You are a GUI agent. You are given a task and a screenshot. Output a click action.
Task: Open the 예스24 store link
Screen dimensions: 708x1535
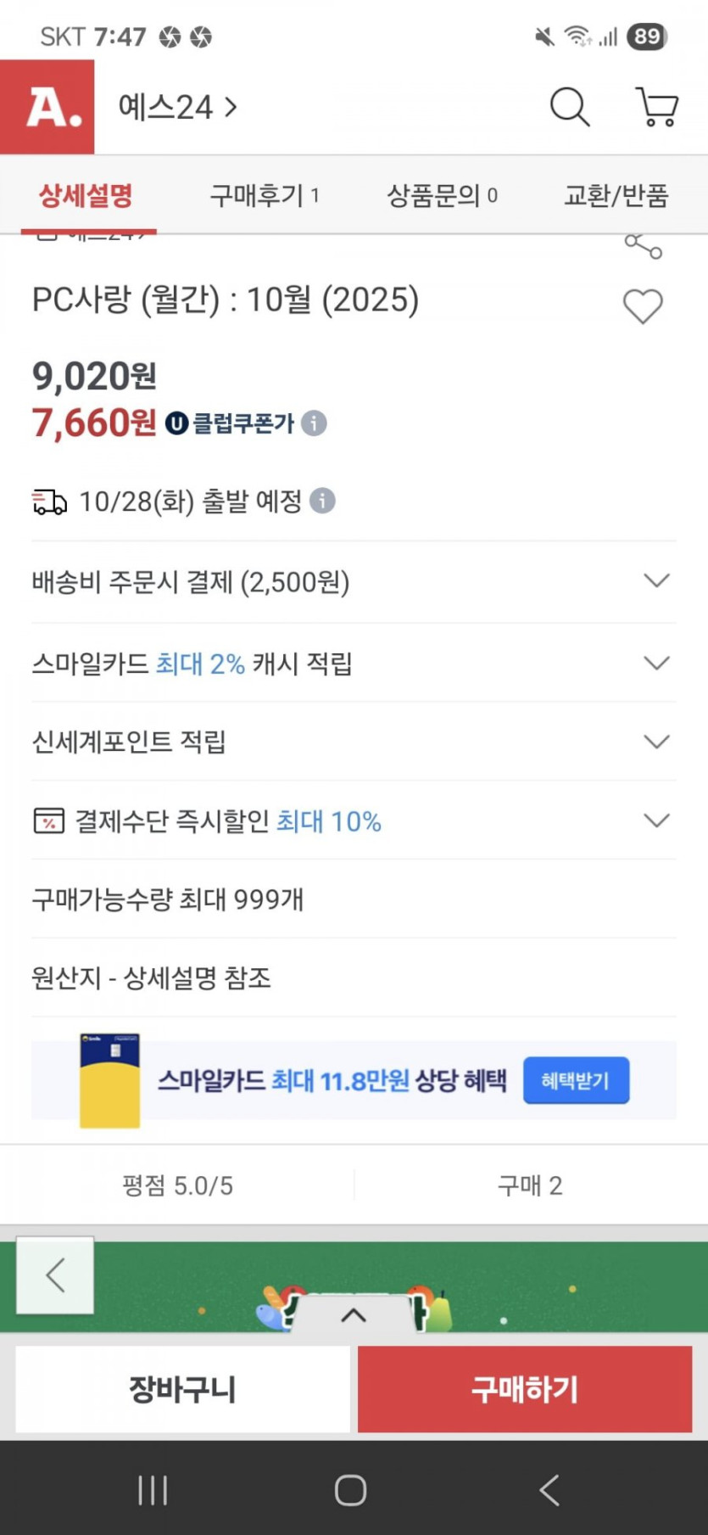tap(178, 108)
